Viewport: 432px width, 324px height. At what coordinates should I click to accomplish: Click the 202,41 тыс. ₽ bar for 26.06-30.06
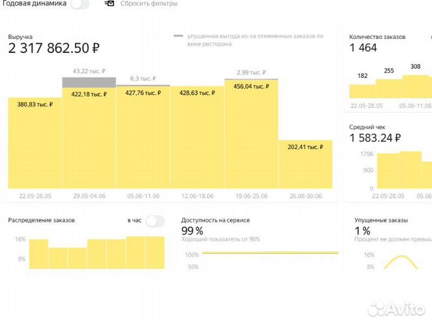tap(305, 165)
